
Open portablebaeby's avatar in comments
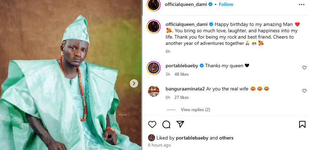click(x=154, y=68)
